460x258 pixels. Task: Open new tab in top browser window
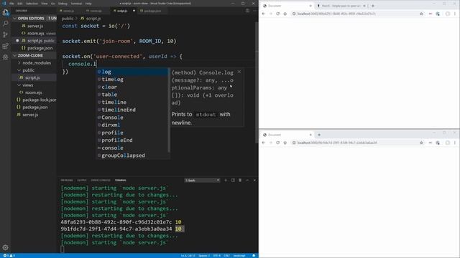coord(373,6)
